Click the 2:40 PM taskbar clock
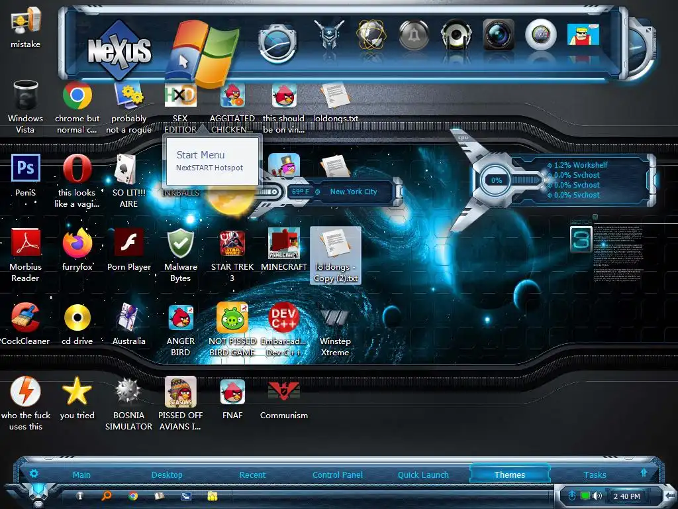Viewport: 678px width, 509px height. [626, 496]
